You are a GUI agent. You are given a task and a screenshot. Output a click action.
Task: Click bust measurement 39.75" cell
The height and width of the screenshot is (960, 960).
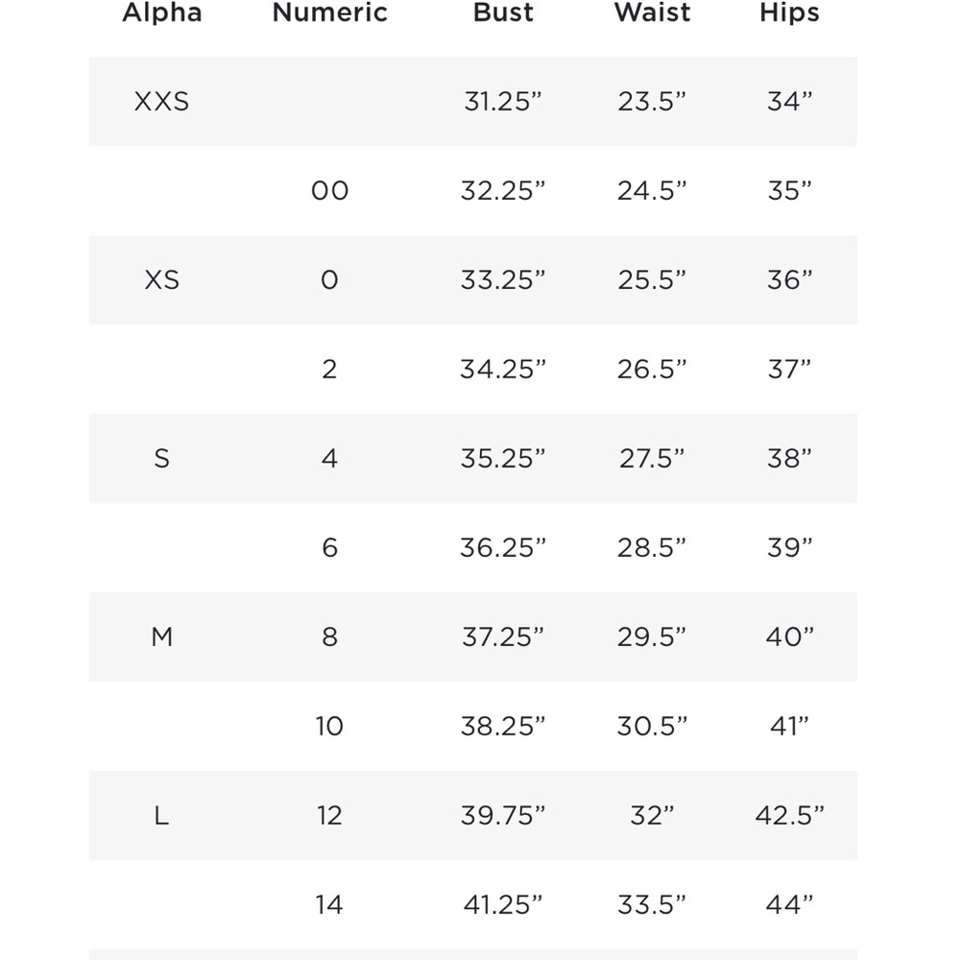pos(503,816)
